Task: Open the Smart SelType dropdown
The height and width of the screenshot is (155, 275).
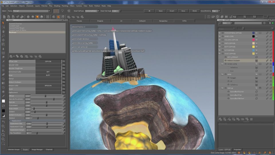Action: click(92, 11)
